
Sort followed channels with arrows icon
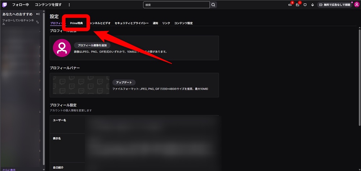(x=38, y=22)
